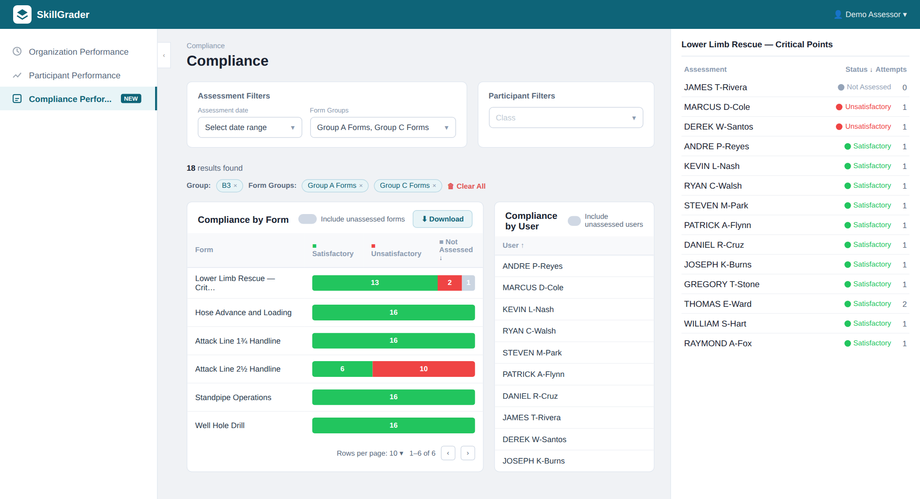Click the Demo Assessor avatar icon
Screen dimensions: 920x499
838,14
